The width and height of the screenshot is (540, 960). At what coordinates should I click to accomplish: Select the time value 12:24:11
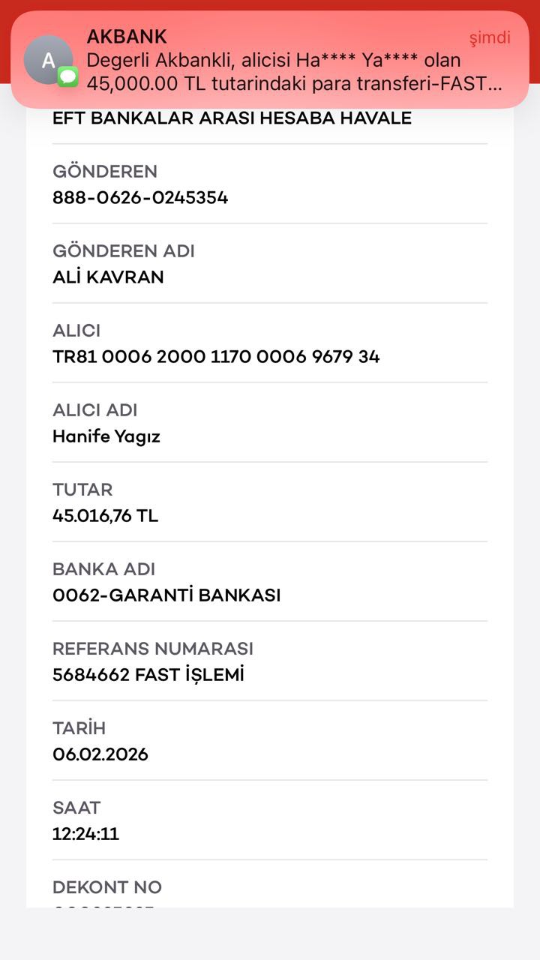coord(85,834)
